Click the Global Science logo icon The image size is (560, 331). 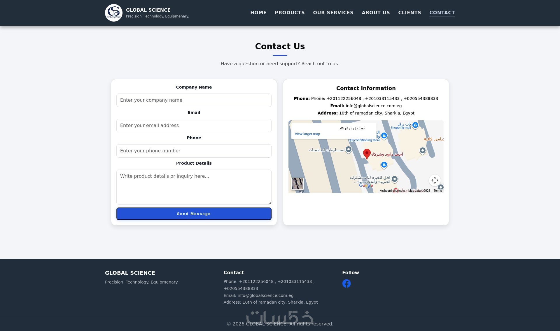113,13
